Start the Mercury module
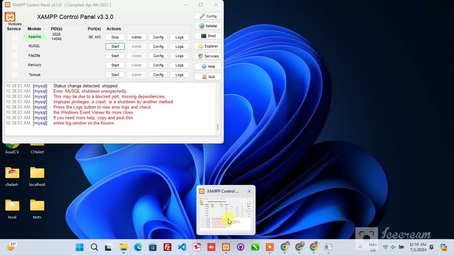This screenshot has width=454, height=255. pyautogui.click(x=115, y=65)
